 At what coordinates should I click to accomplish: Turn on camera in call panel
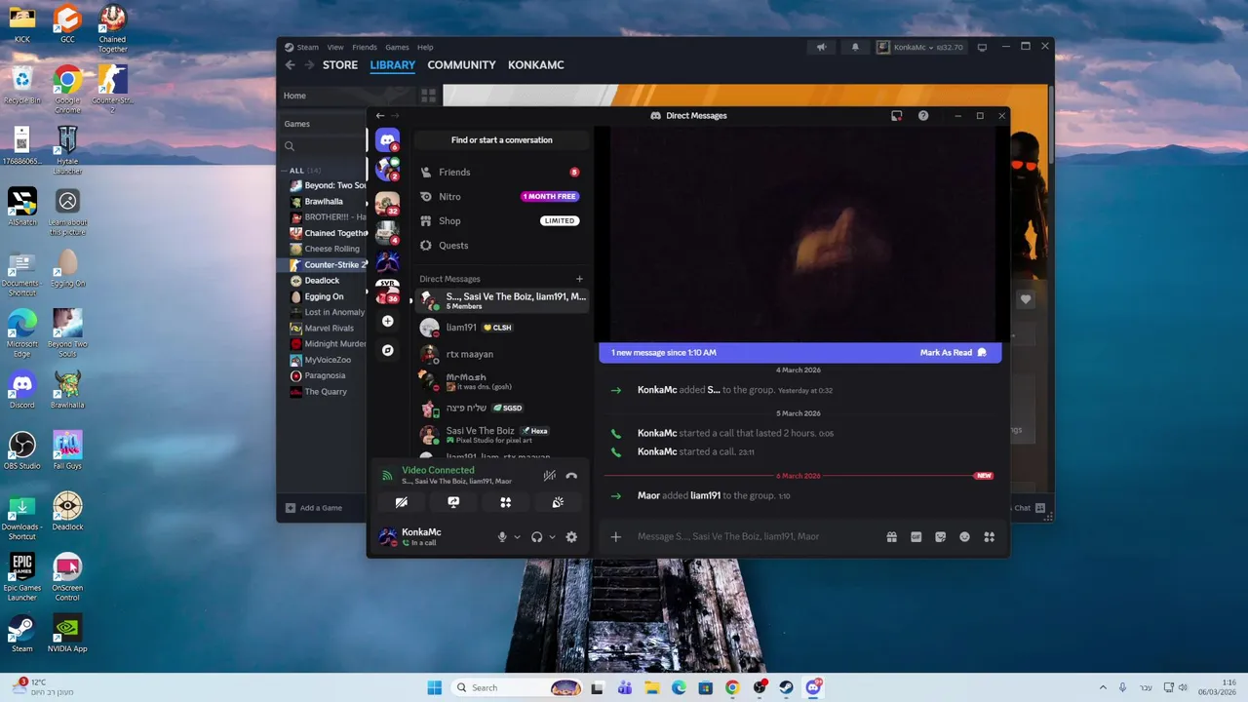pos(401,502)
